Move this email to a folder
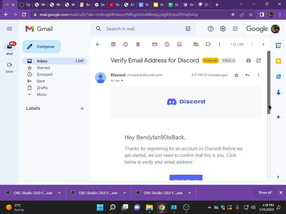Image resolution: width=286 pixels, height=214 pixels. point(196,44)
